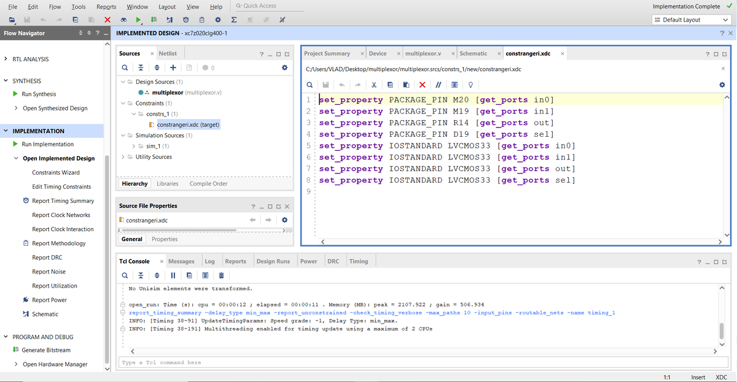The height and width of the screenshot is (382, 737).
Task: Clear Tcl Console using trash icon
Action: pyautogui.click(x=221, y=275)
